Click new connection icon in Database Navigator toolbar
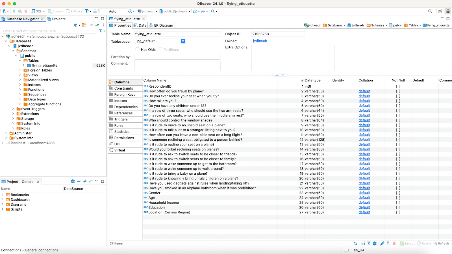 pos(76,25)
